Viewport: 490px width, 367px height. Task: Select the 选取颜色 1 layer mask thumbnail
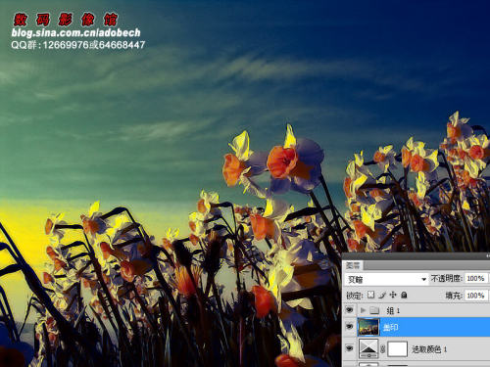click(x=397, y=349)
